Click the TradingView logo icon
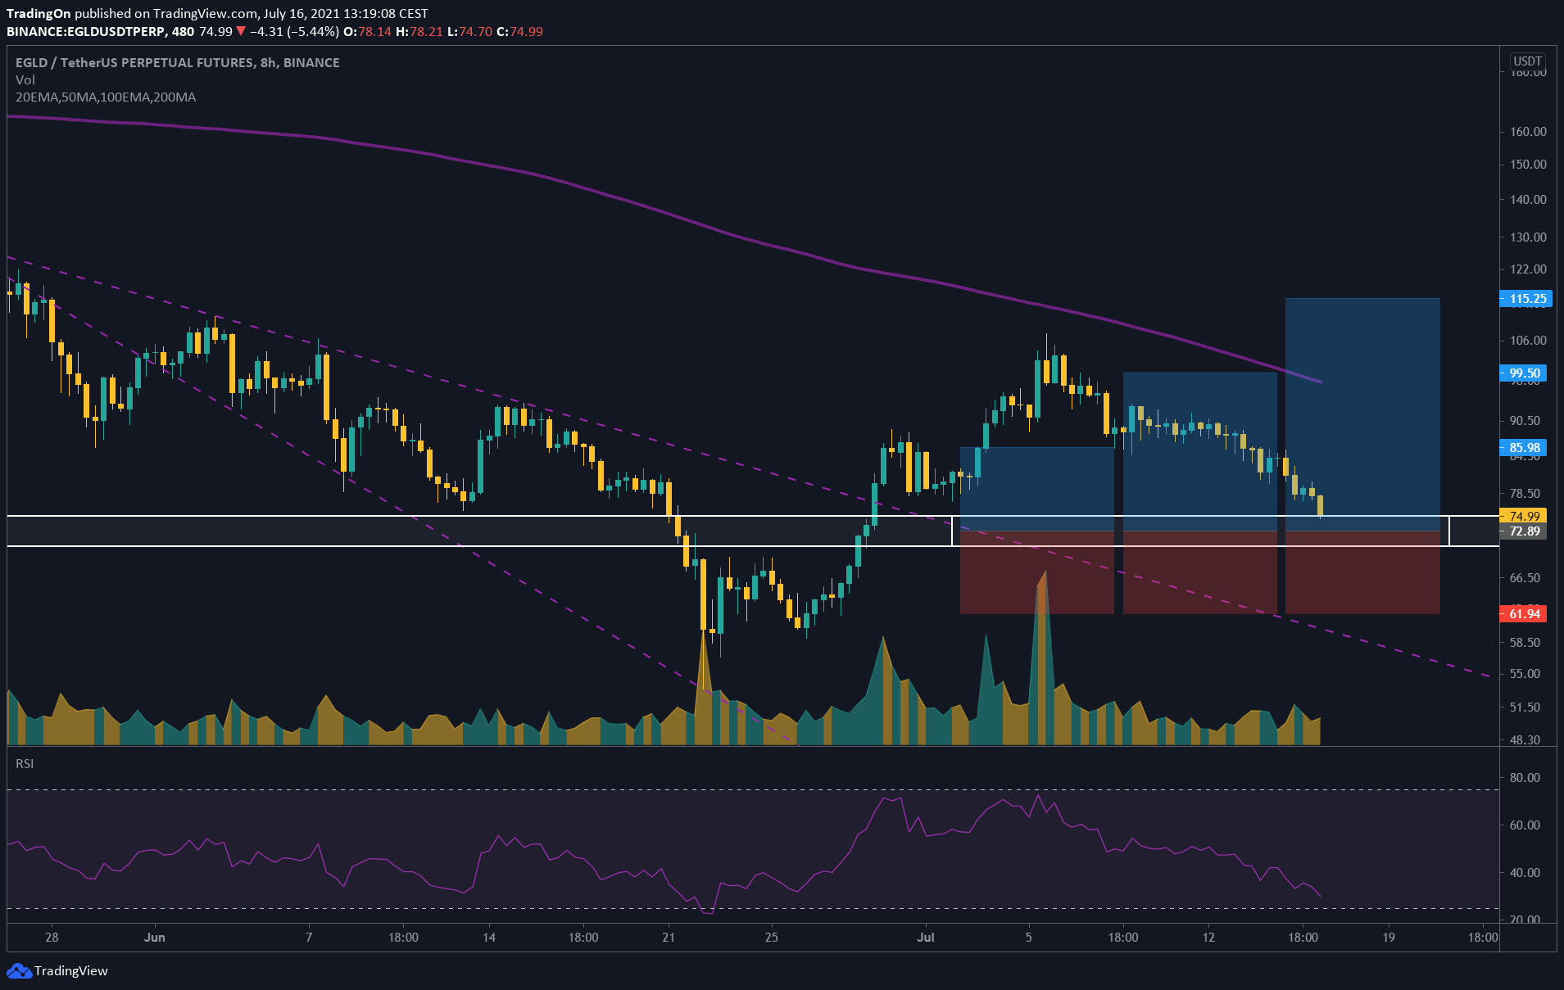The image size is (1564, 990). tap(19, 970)
